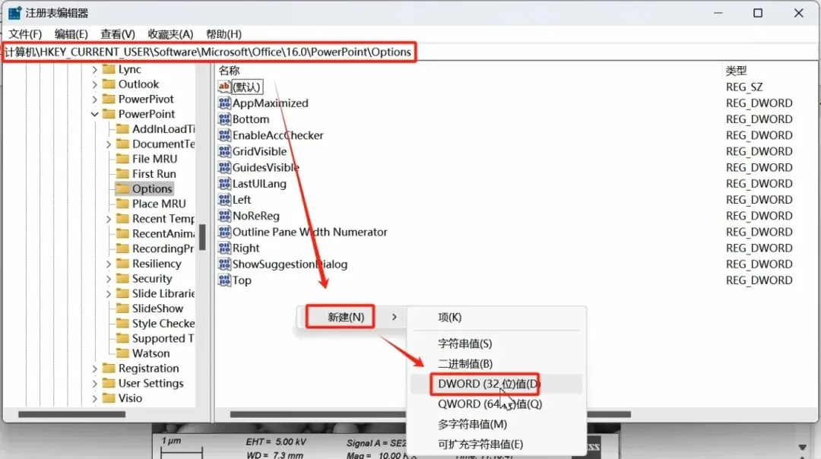821x459 pixels.
Task: Click the PowerPivot folder icon
Action: click(109, 99)
